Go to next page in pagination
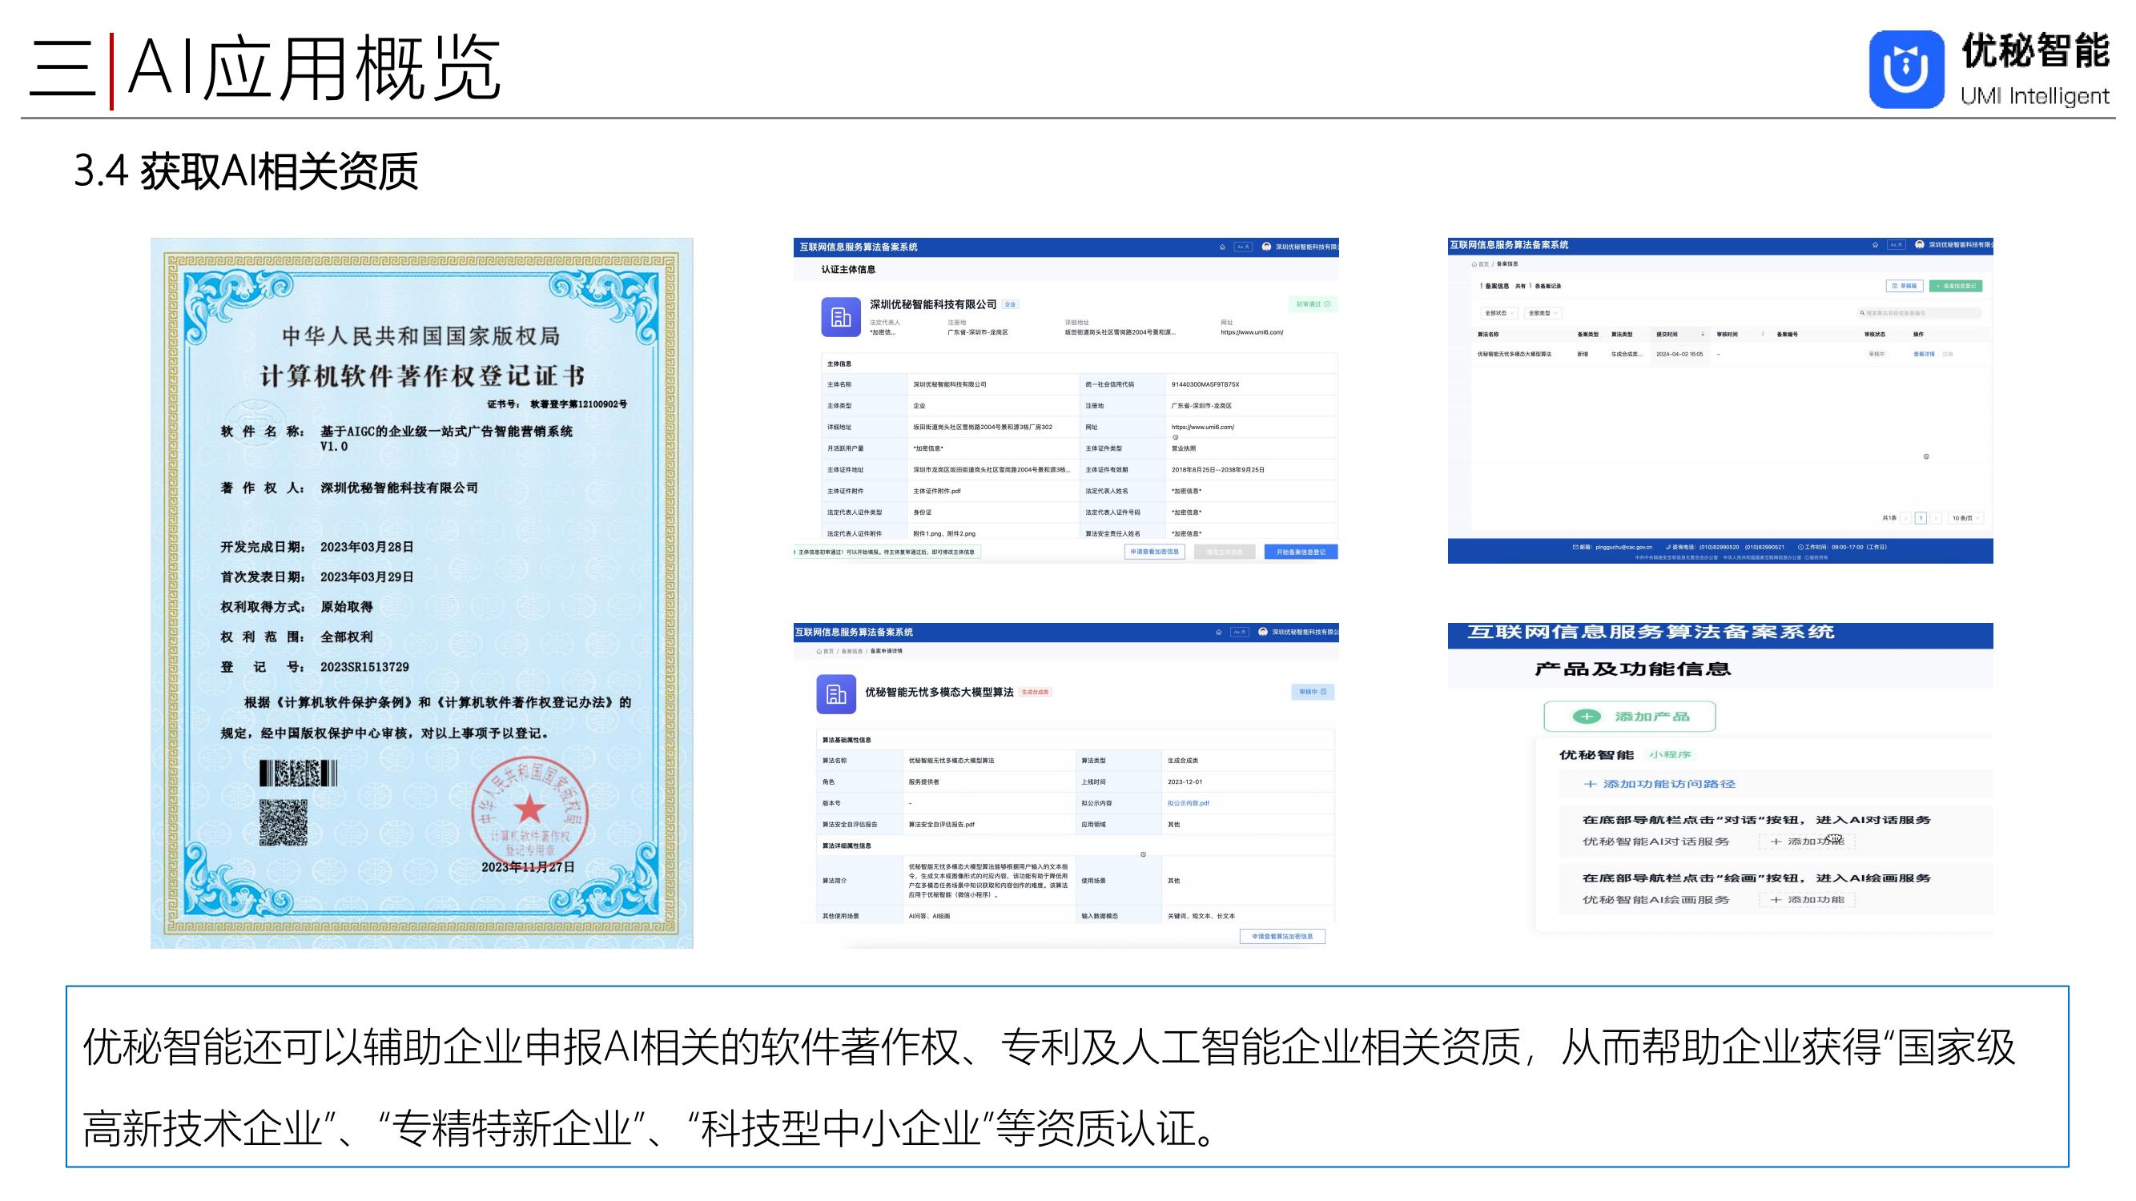 point(1936,518)
